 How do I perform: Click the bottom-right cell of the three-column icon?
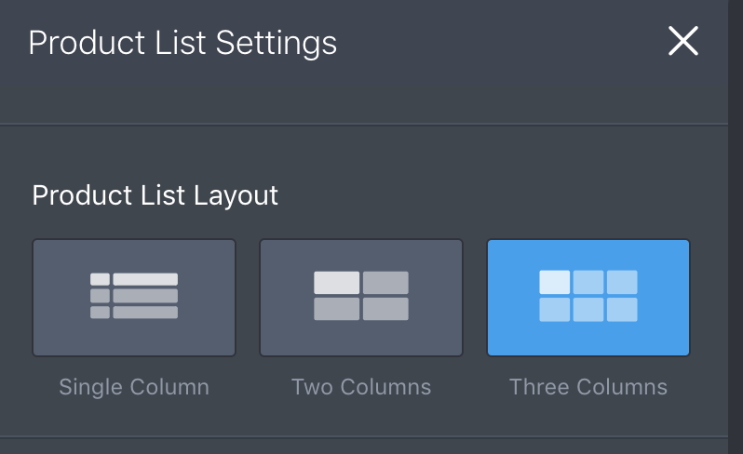(622, 310)
